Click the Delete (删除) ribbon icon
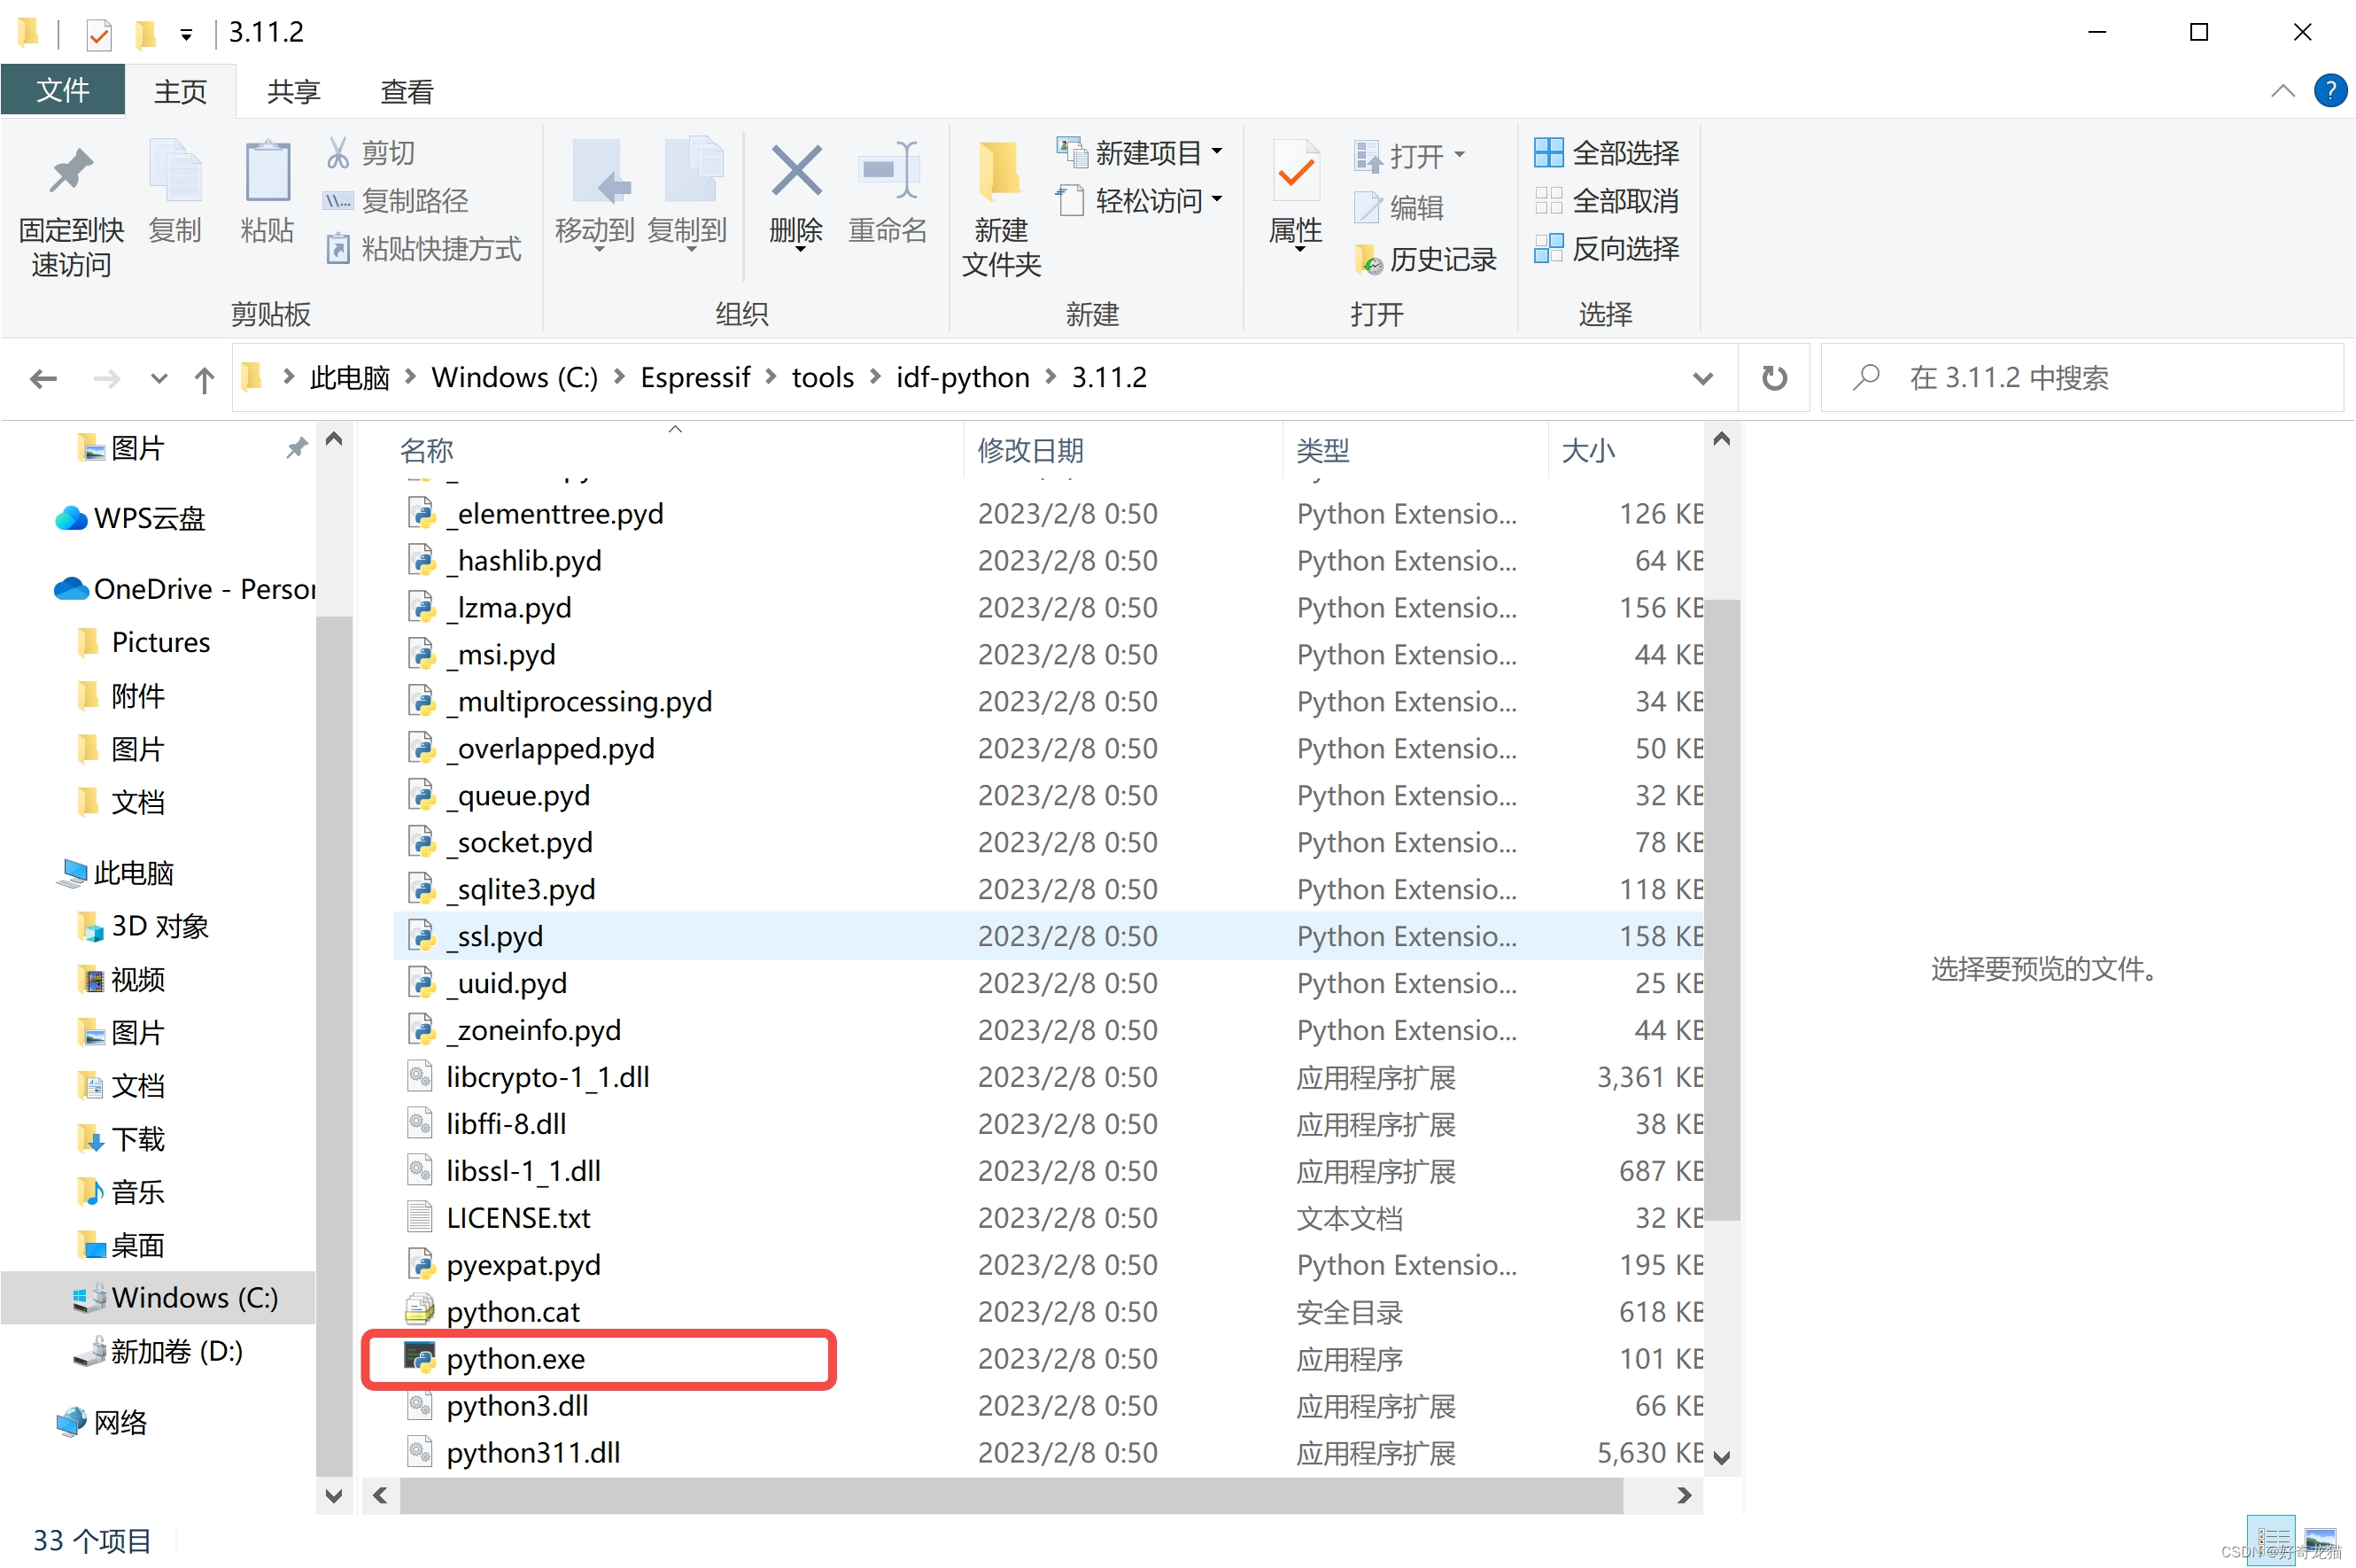Screen dimensions: 2356x1568 [795, 172]
